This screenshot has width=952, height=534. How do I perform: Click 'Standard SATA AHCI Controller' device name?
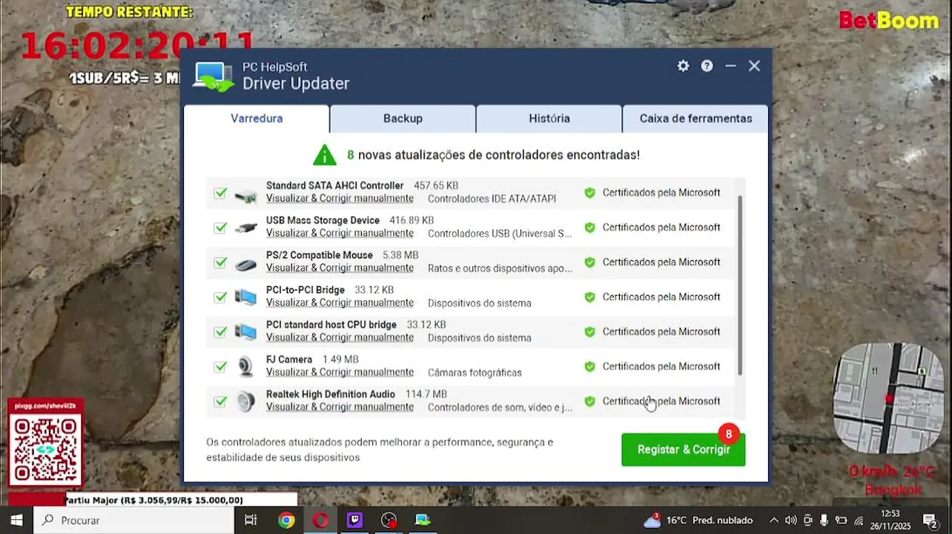[x=334, y=185]
